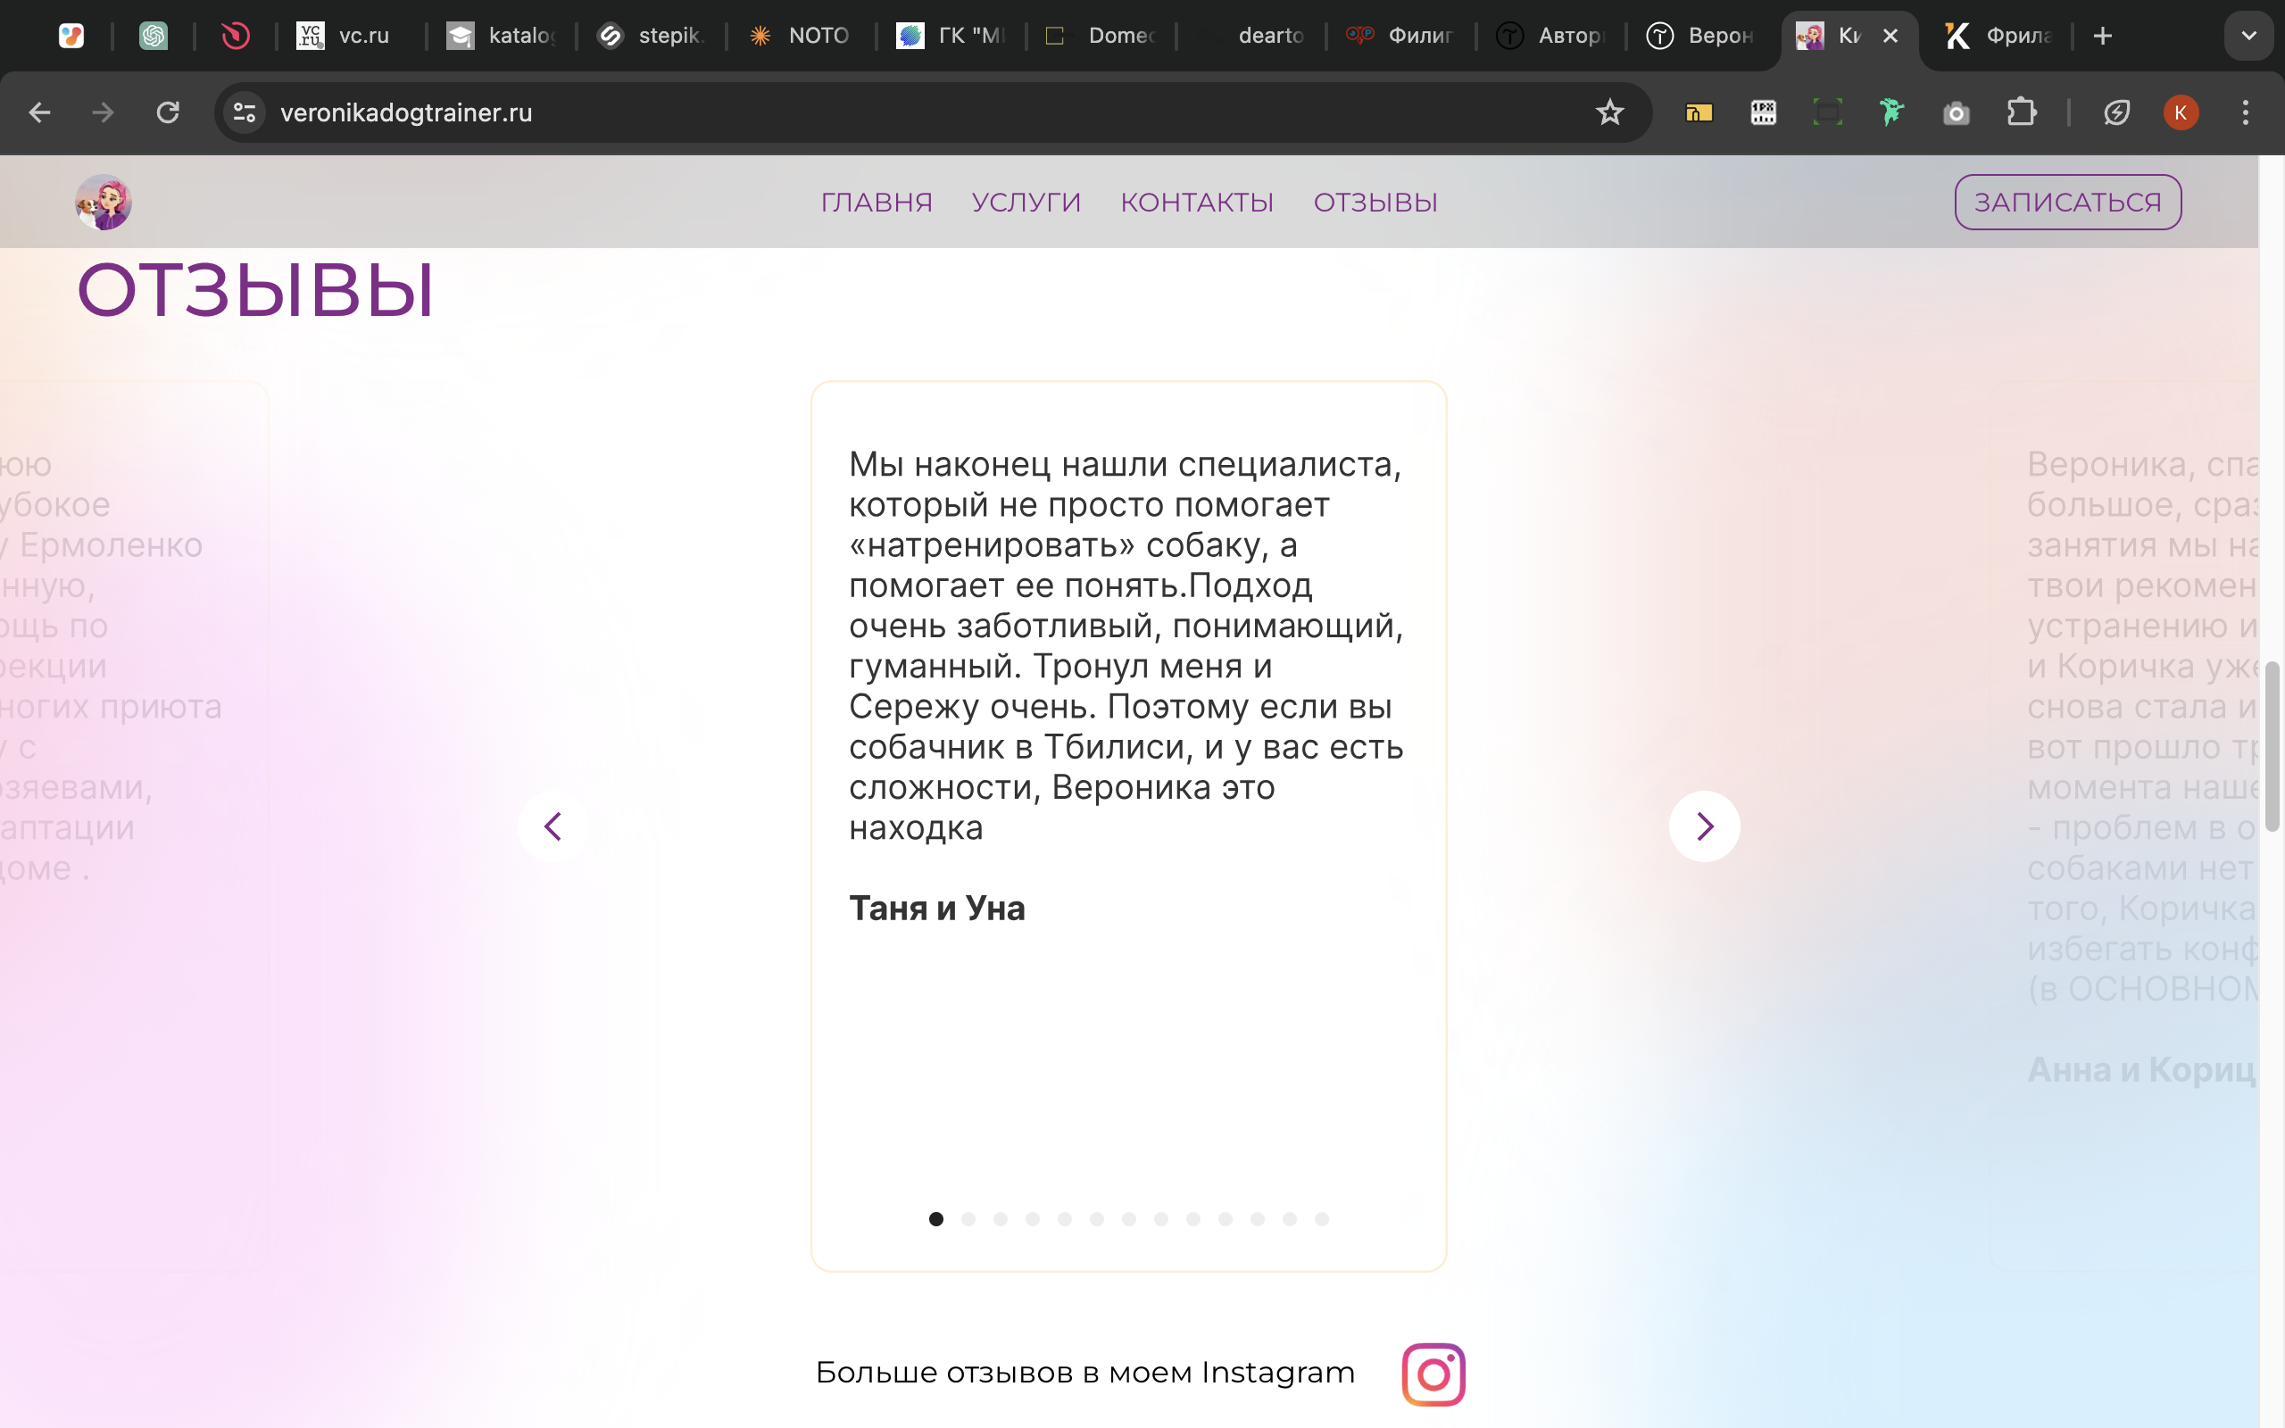The image size is (2285, 1428).
Task: Switch to the NOTO tab
Action: pos(801,36)
